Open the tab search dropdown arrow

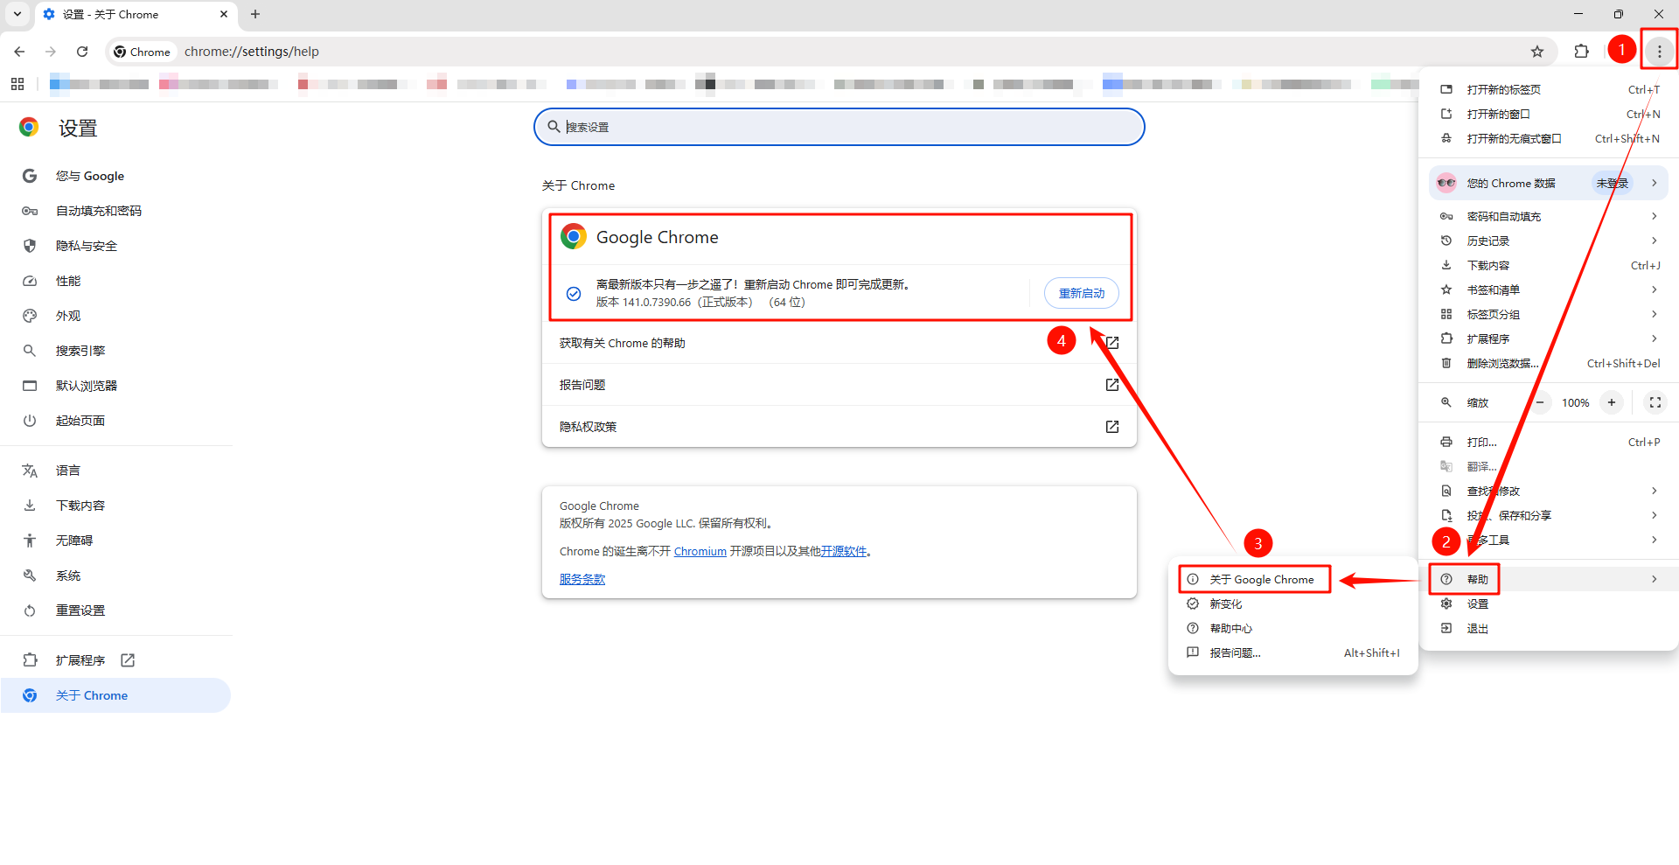[x=17, y=14]
